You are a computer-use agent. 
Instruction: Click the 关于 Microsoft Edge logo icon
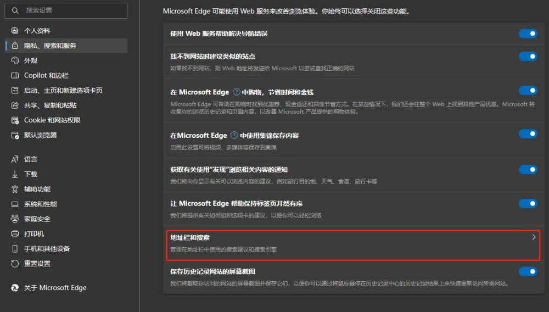pos(15,287)
